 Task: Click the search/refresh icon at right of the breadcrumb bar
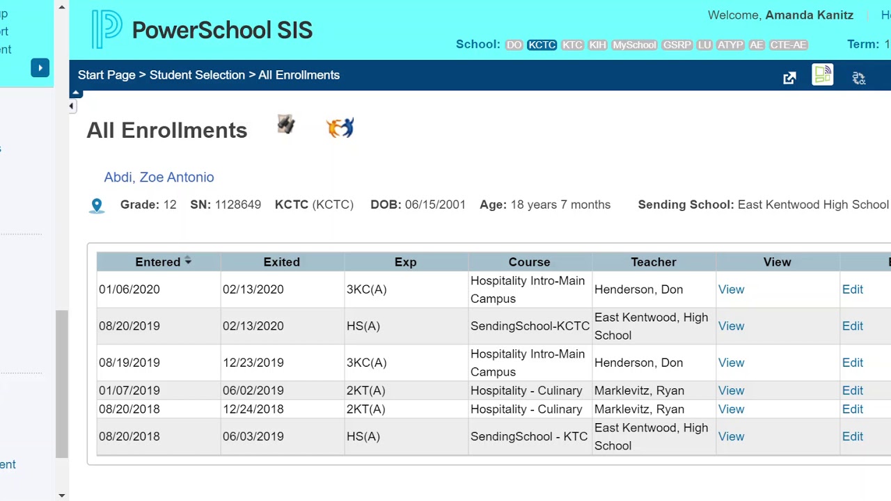pos(859,78)
